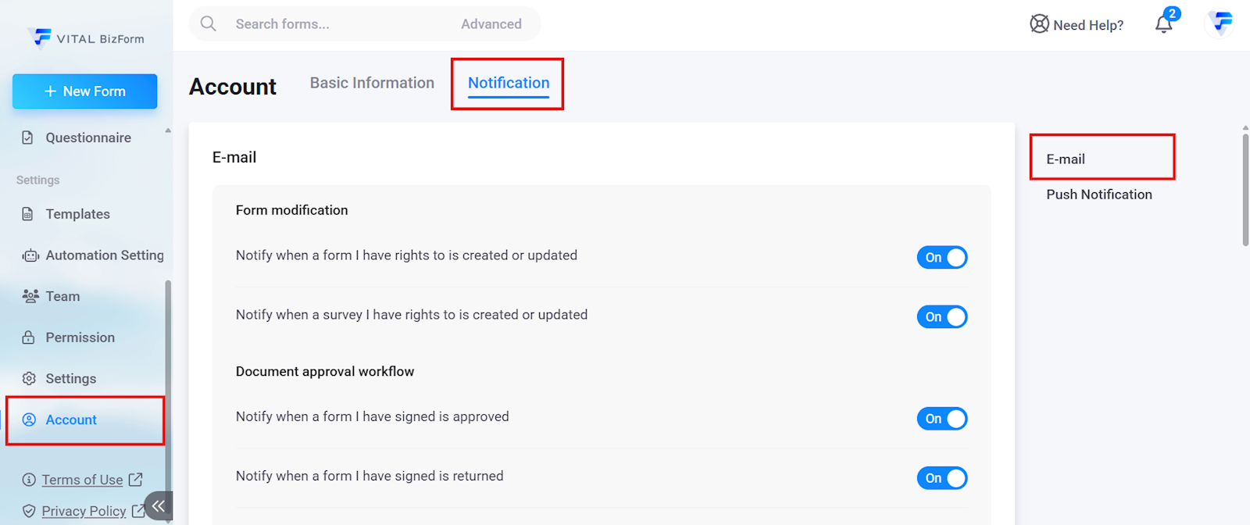Open the Terms of Use link
This screenshot has width=1250, height=525.
coord(83,480)
